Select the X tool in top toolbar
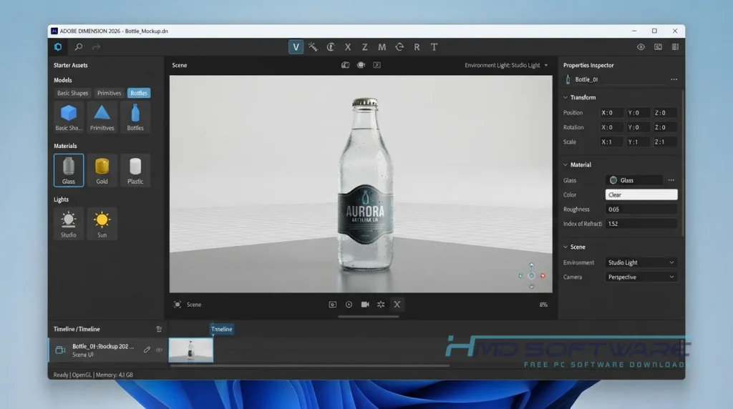733x409 pixels. pos(348,46)
